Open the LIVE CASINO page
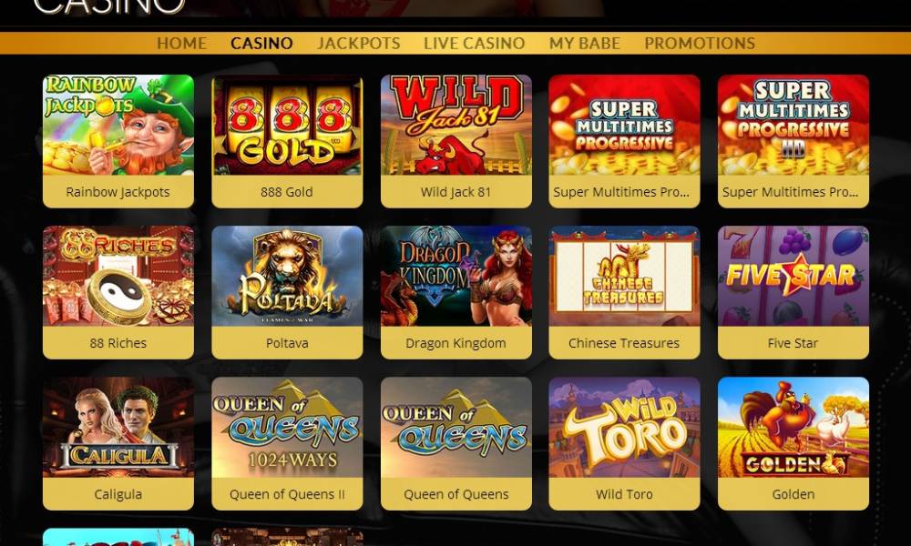The width and height of the screenshot is (911, 546). pos(474,44)
